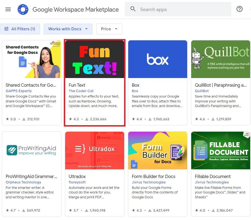The height and width of the screenshot is (220, 251).
Task: Open the help question mark icon
Action: coord(239,9)
